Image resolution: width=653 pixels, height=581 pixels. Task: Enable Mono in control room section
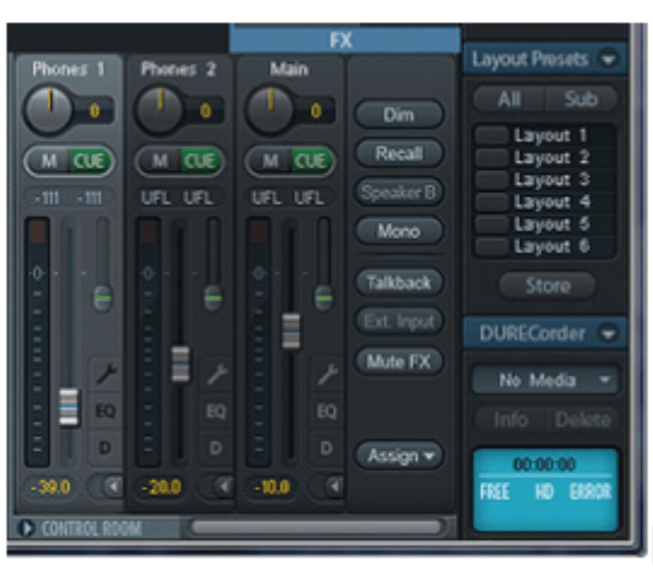[399, 231]
